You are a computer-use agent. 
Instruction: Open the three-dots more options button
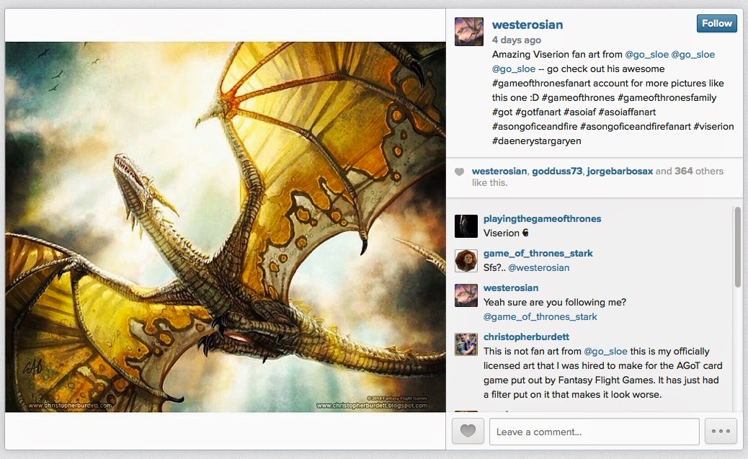click(721, 432)
